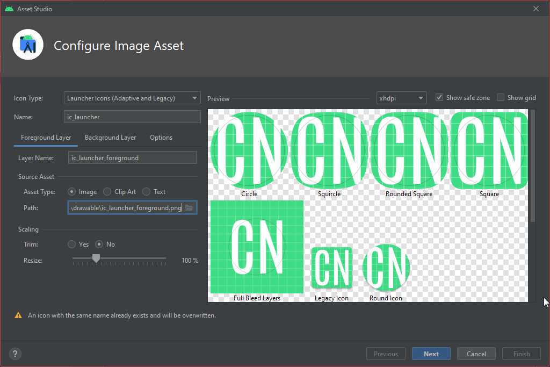Click the Squircle icon preview
550x367 pixels.
pyautogui.click(x=329, y=150)
